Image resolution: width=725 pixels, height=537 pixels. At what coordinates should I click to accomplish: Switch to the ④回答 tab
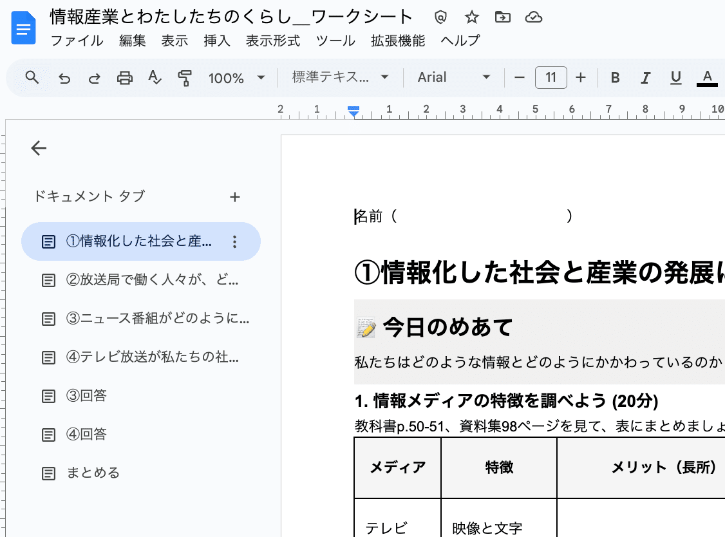[141, 435]
